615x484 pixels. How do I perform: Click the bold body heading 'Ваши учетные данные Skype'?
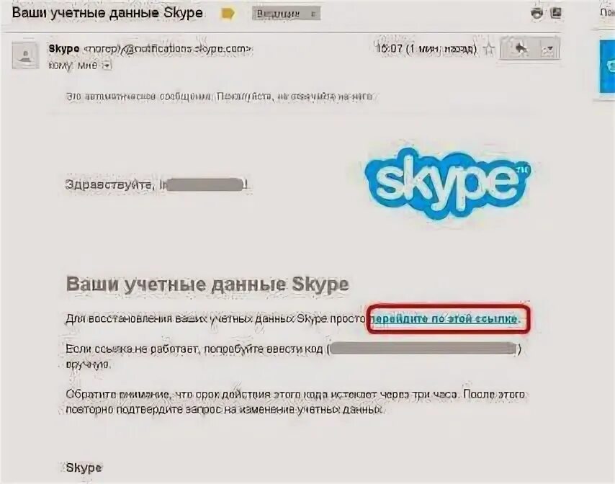click(x=207, y=284)
